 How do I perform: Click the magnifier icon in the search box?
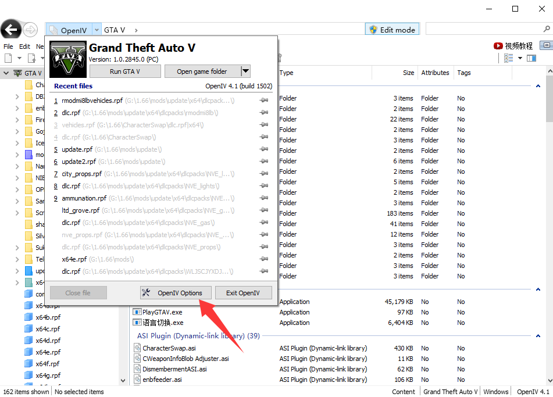tap(546, 29)
